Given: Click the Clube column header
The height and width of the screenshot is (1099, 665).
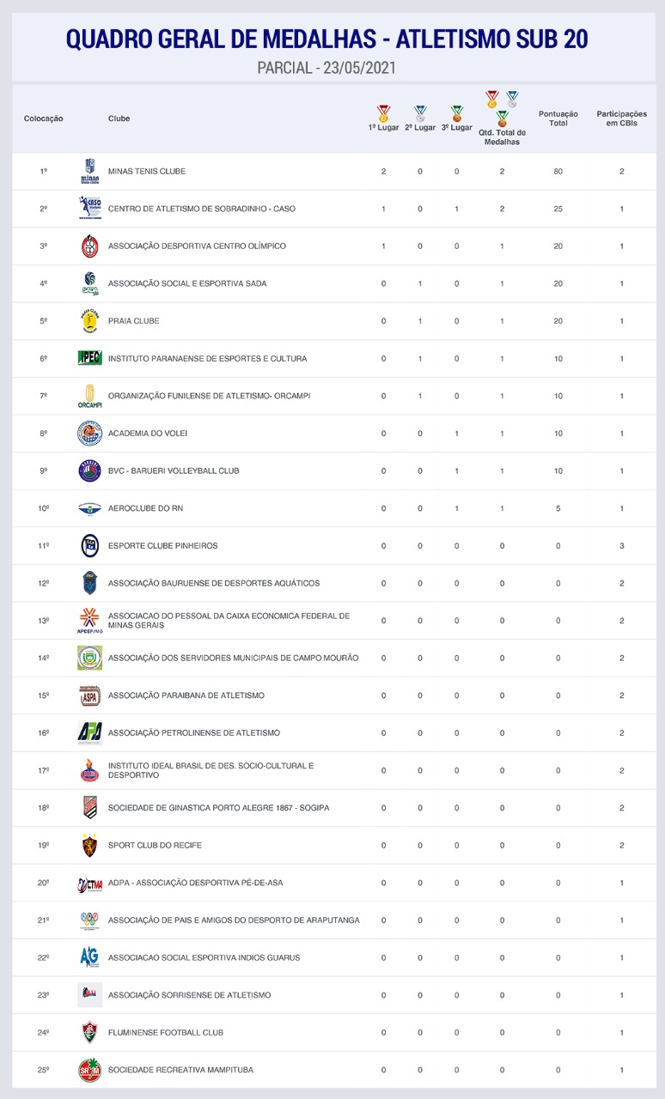Looking at the screenshot, I should (119, 118).
